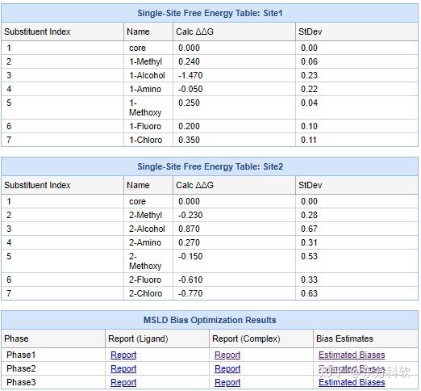Open the Phase2 ligand Report link
Screen dimensions: 421x391
(x=123, y=368)
